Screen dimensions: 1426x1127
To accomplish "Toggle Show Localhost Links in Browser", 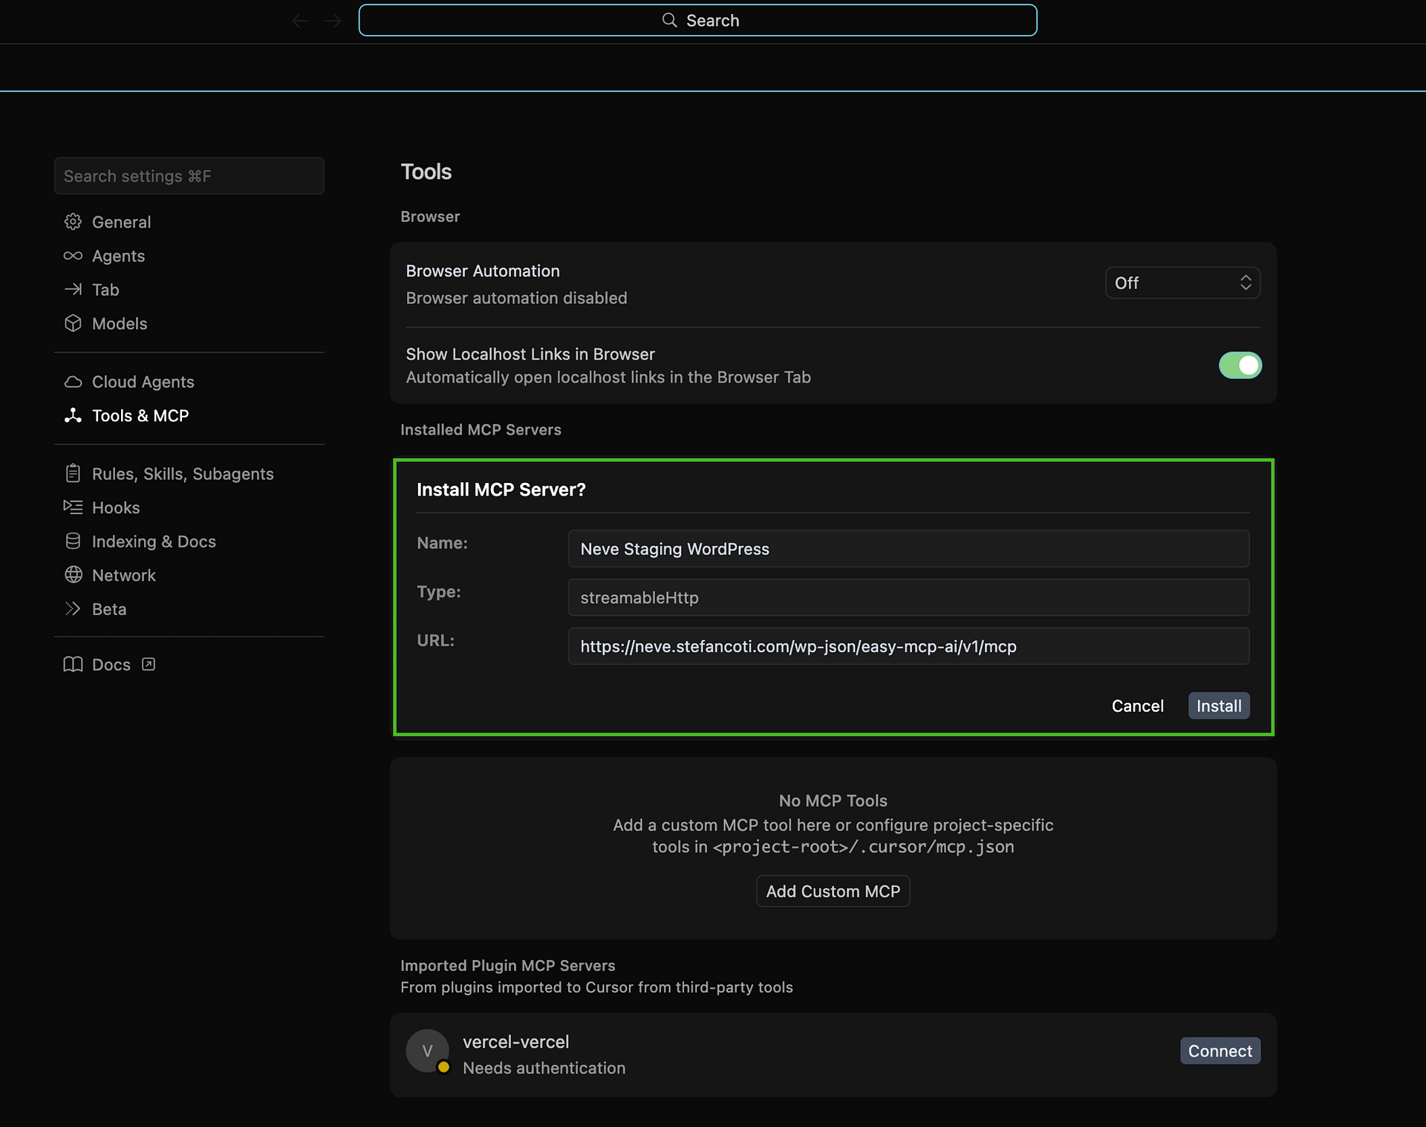I will pyautogui.click(x=1240, y=366).
